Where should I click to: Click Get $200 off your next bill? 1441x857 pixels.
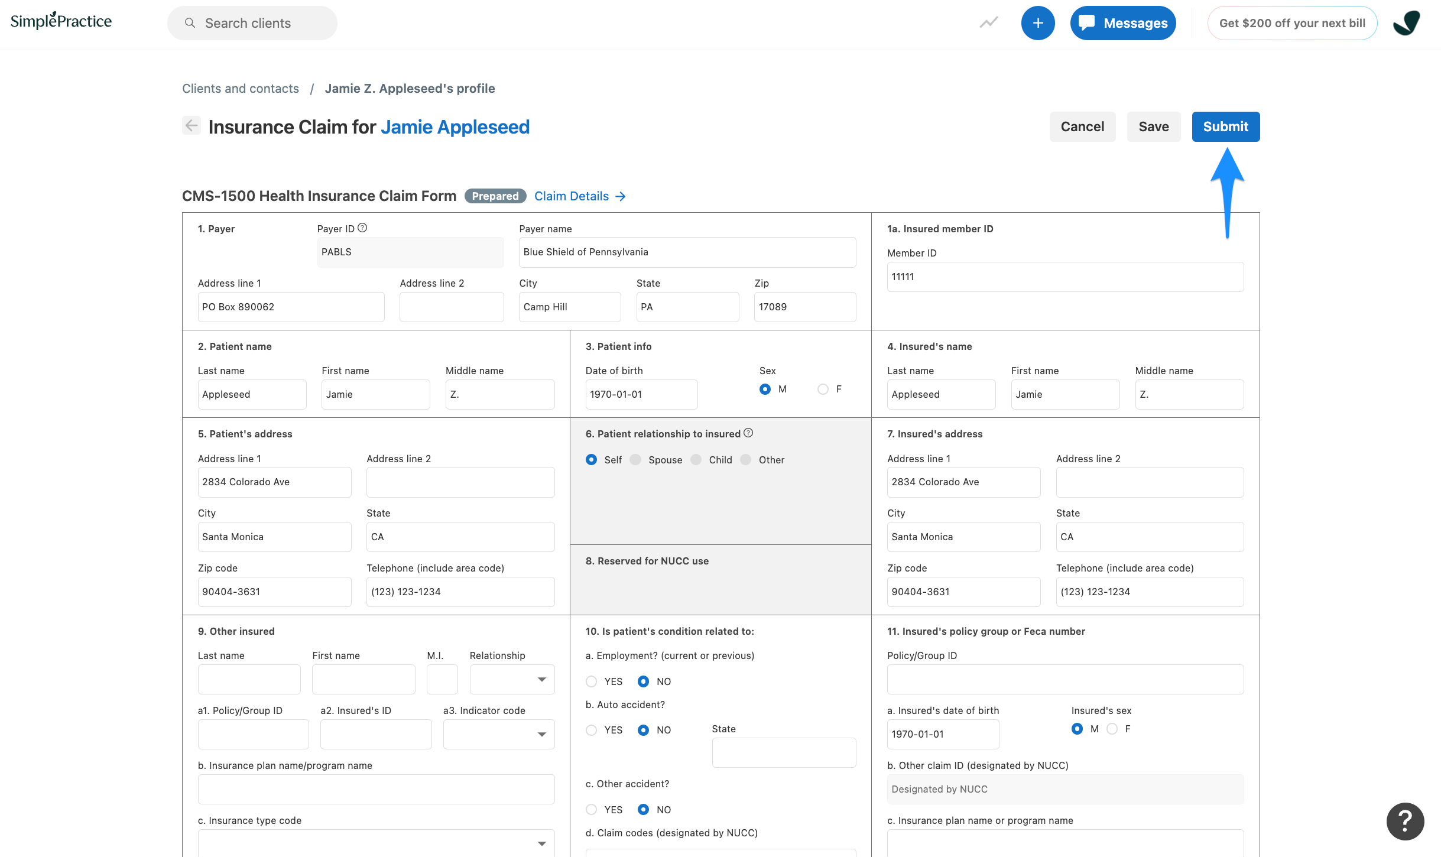[1292, 23]
